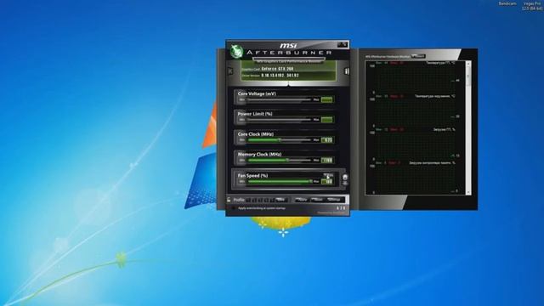Adjust the Memory Clock slider handle

coord(287,161)
